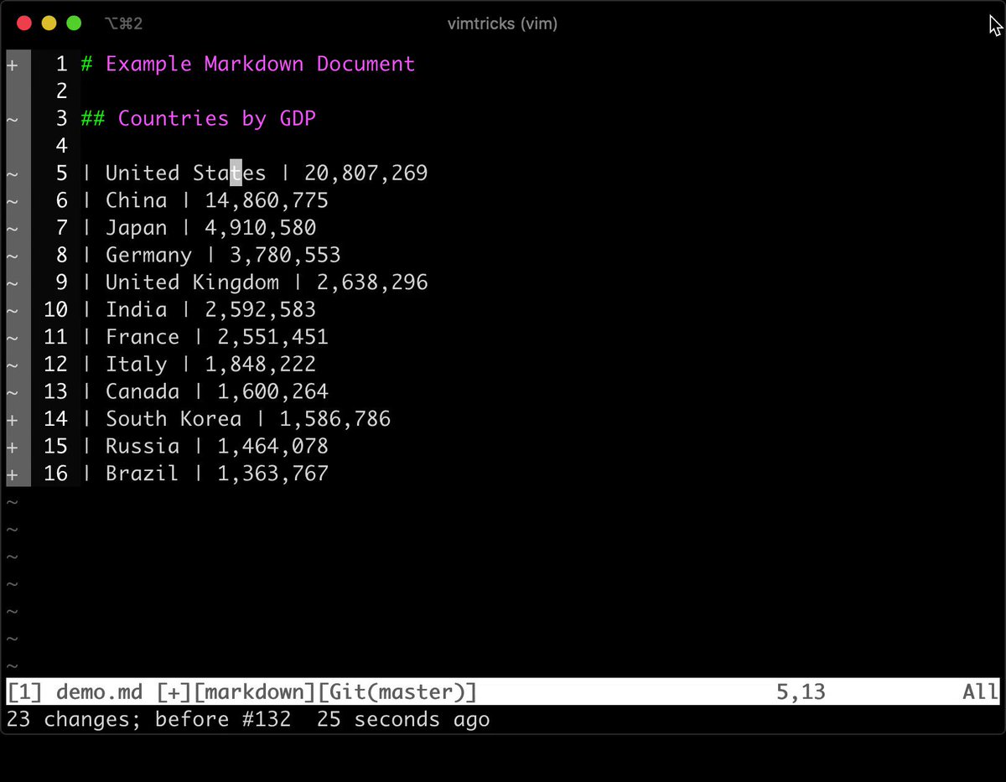Click the green zoom button in the titlebar

coord(74,23)
